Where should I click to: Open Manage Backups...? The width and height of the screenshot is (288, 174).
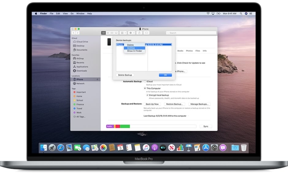[x=199, y=104]
